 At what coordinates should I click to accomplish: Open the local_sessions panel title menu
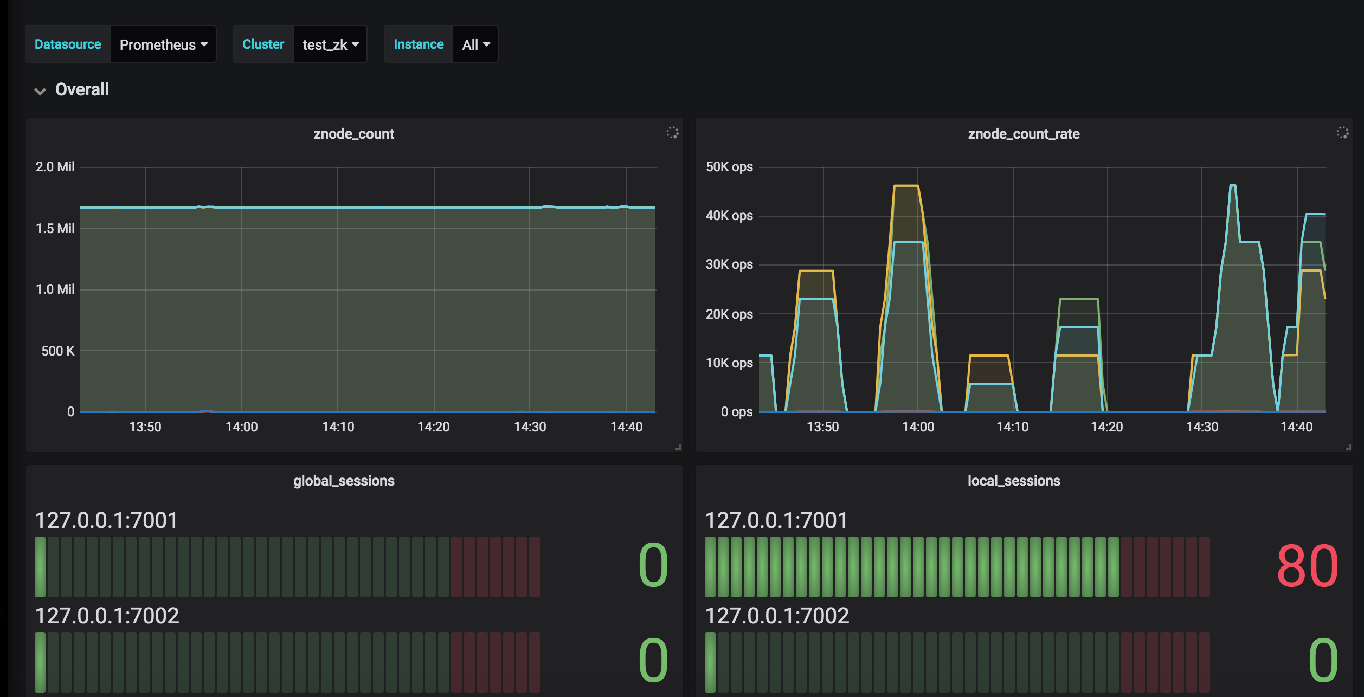click(1013, 481)
